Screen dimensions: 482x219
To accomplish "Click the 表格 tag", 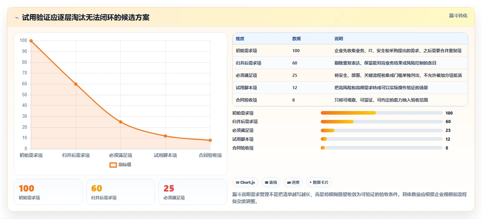I will pyautogui.click(x=271, y=182).
